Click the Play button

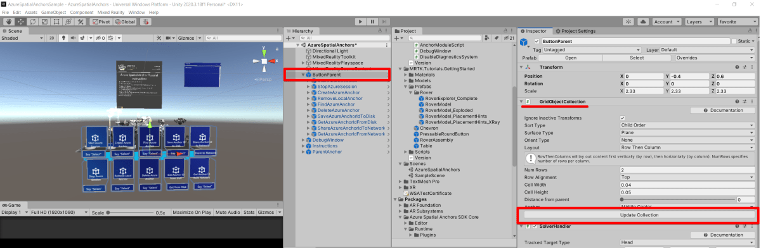point(360,22)
